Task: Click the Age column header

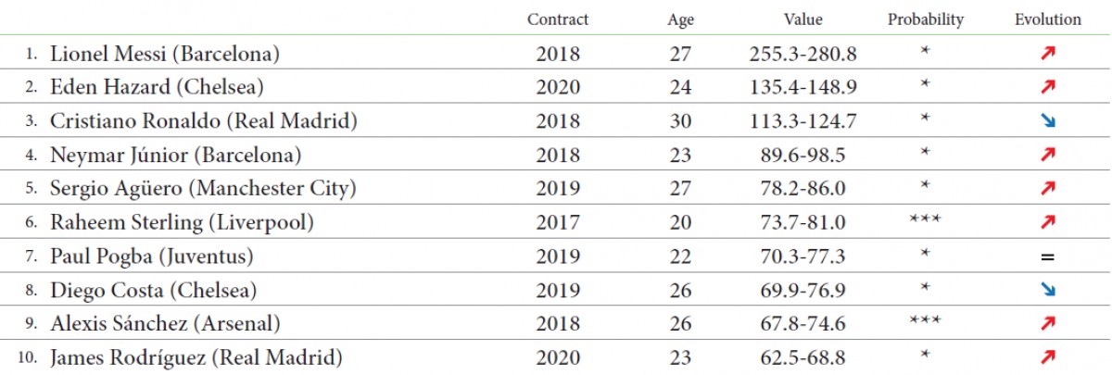Action: (680, 19)
